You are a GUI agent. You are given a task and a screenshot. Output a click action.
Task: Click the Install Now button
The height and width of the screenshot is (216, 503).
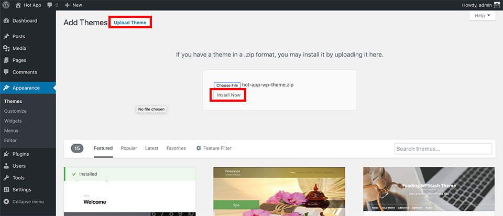pyautogui.click(x=229, y=95)
